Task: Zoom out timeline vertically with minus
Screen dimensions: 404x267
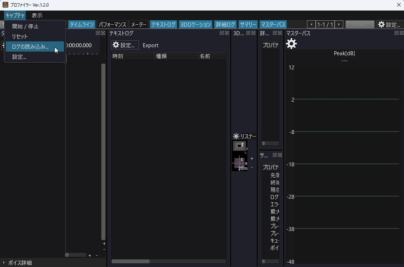Action: 104,249
